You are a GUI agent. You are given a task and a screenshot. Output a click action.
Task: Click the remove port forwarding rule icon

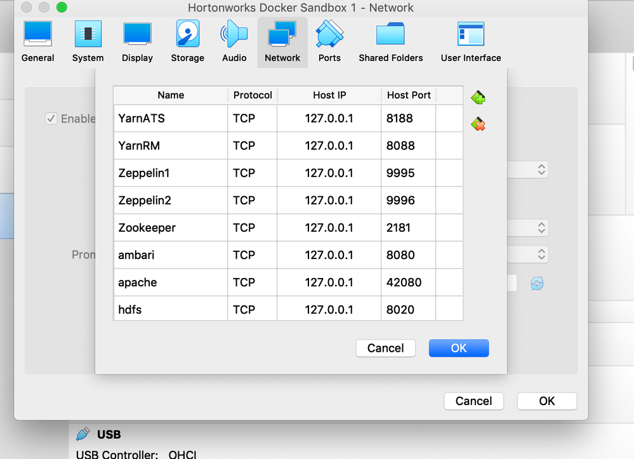477,124
